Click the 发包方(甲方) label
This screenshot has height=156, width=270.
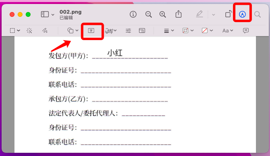[x=68, y=55]
